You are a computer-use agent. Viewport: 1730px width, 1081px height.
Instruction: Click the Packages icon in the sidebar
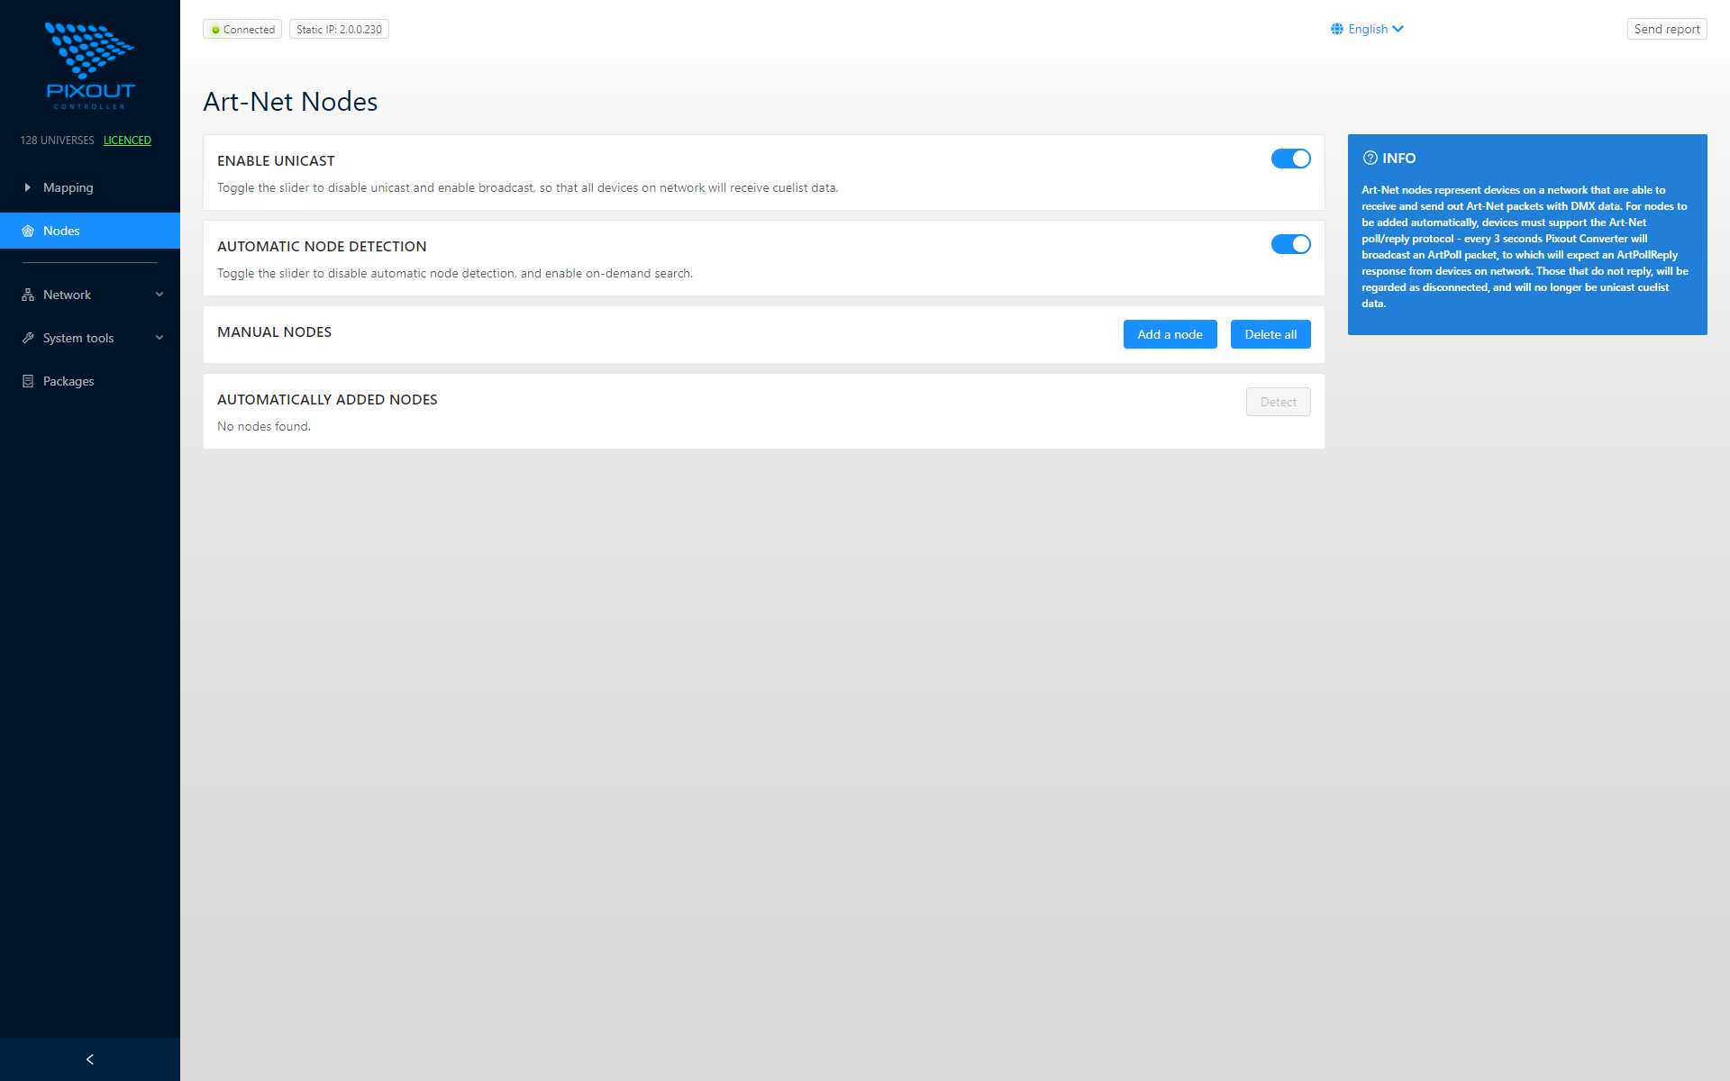pos(29,380)
